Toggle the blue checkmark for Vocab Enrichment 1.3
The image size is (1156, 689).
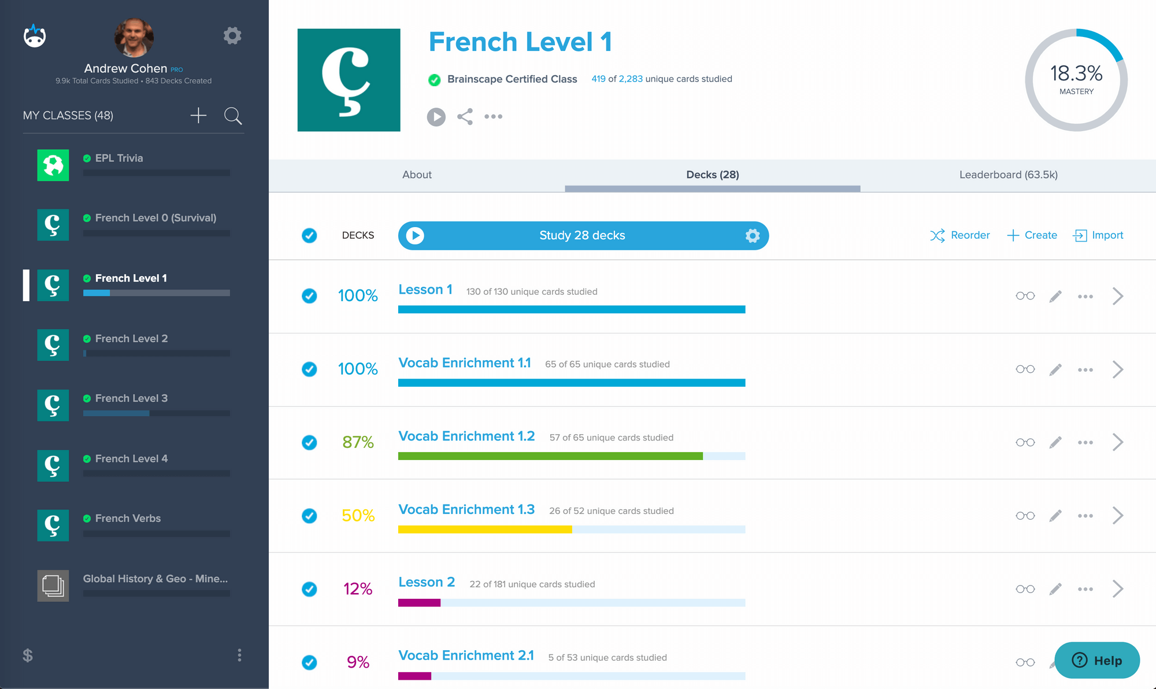pyautogui.click(x=312, y=515)
